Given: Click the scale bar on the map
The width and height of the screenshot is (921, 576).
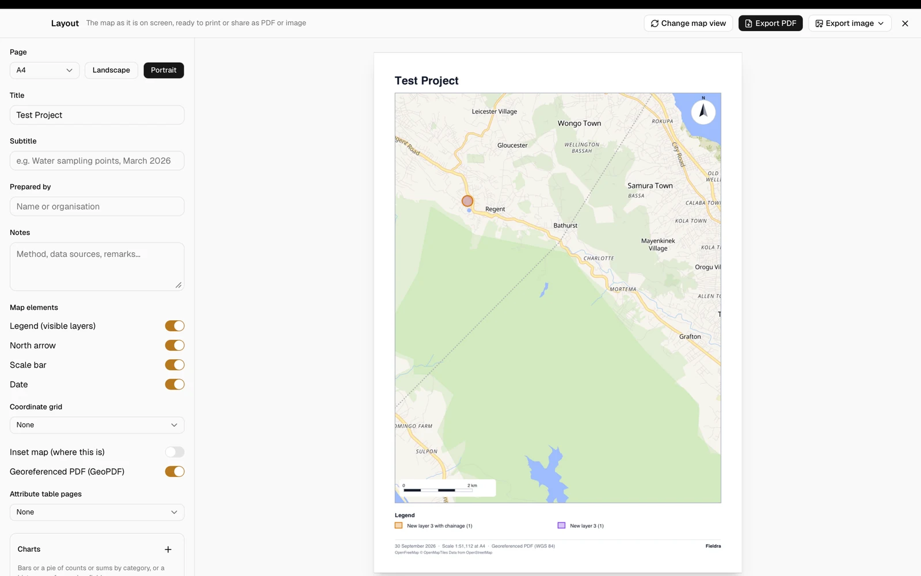Looking at the screenshot, I should tap(447, 488).
